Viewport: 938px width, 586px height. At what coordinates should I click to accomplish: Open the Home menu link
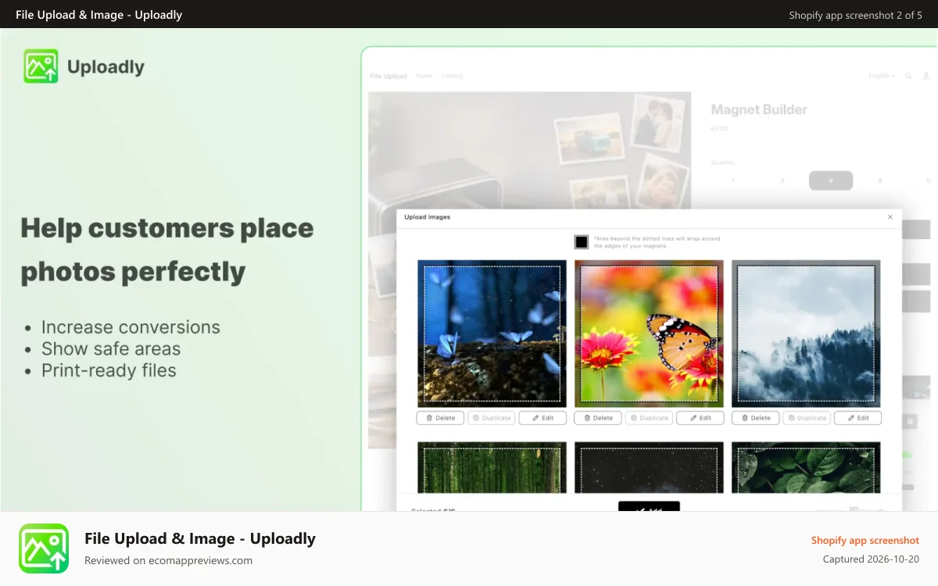[424, 76]
